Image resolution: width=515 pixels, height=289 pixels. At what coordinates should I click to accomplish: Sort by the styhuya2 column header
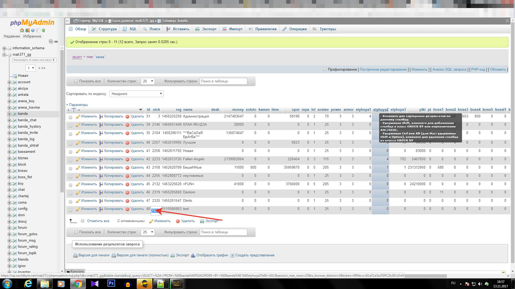(381, 110)
